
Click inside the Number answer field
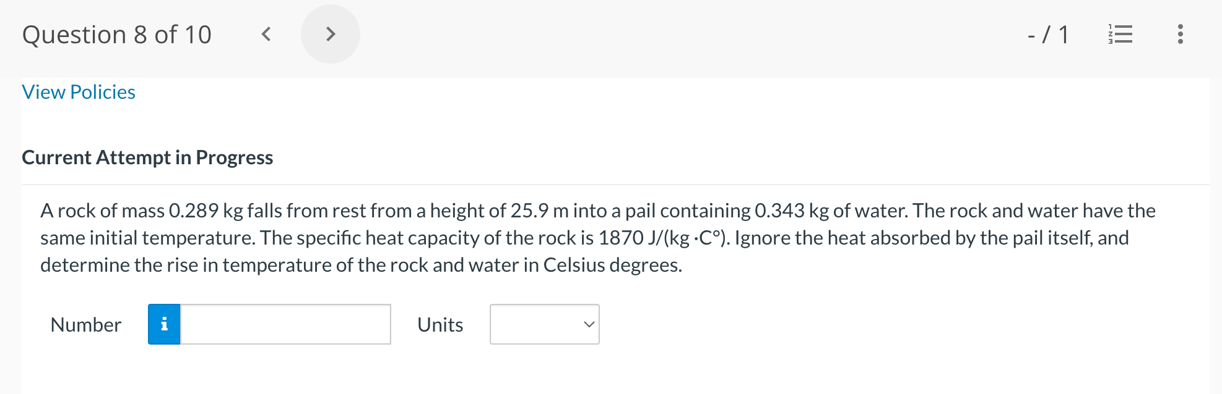tap(285, 324)
